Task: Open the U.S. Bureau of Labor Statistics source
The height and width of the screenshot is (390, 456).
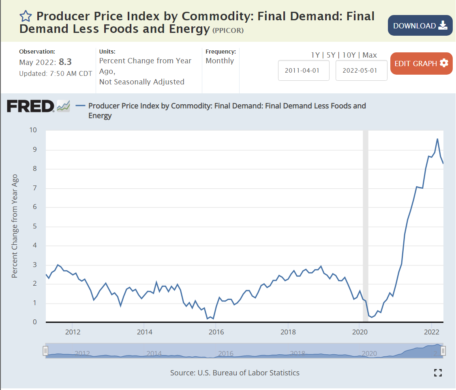Action: (248, 373)
